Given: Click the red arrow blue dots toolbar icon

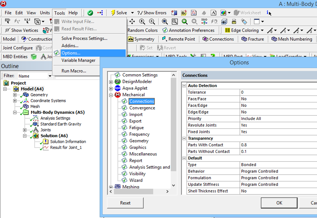Looking at the screenshot, I should click(x=100, y=13).
